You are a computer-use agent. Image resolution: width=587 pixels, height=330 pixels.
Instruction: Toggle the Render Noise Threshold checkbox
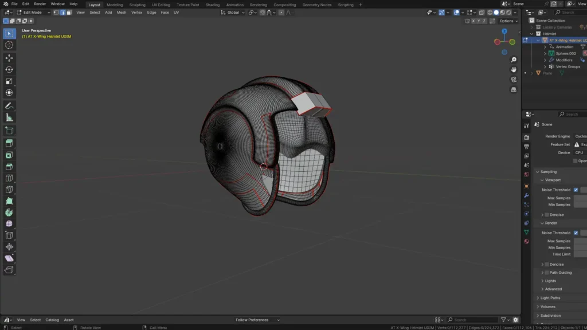coord(576,233)
